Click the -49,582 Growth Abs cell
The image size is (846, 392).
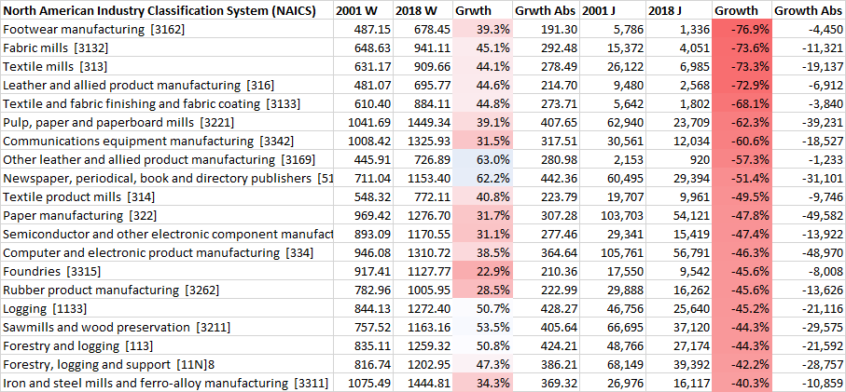pyautogui.click(x=809, y=215)
